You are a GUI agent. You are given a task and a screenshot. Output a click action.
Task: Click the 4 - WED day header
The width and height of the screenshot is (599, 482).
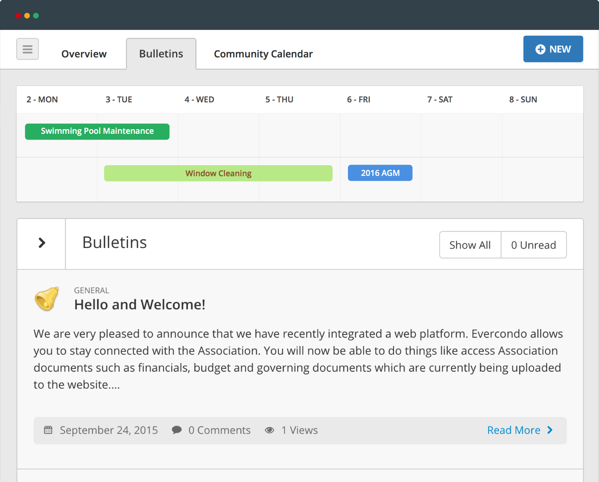(199, 100)
